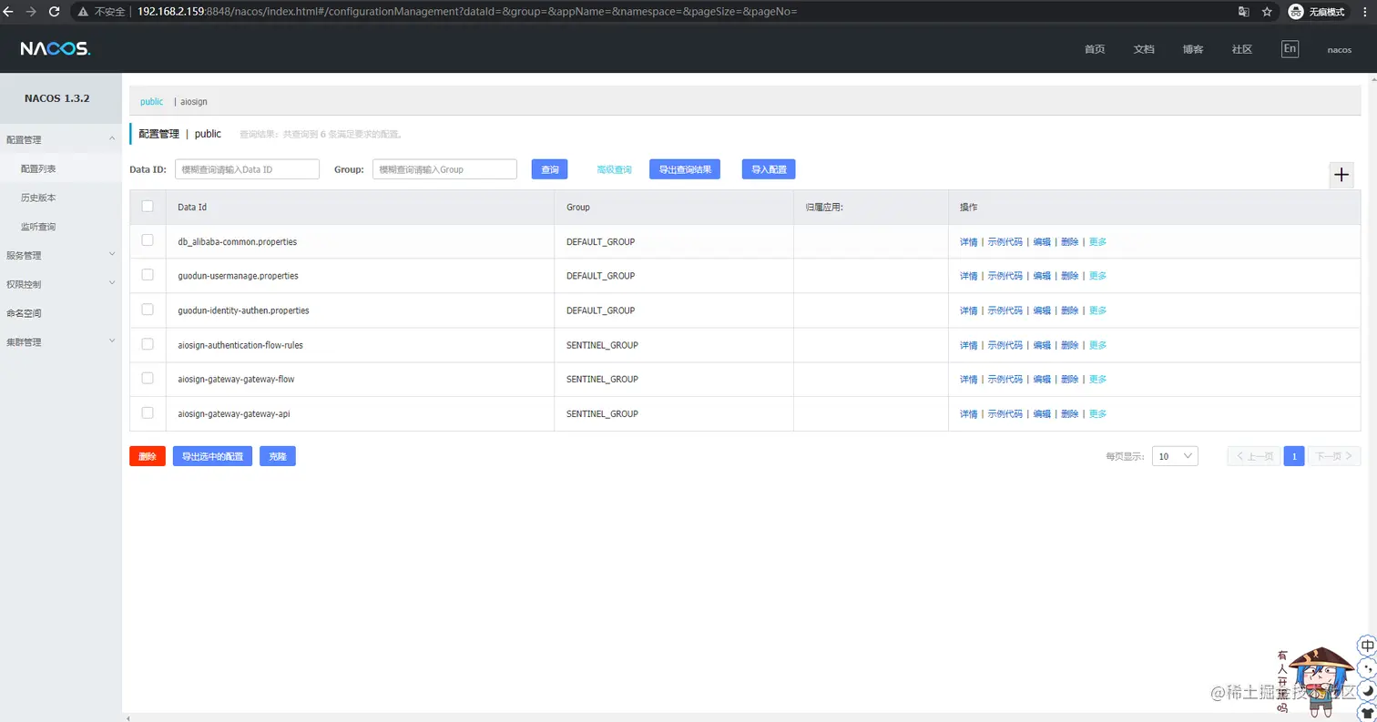Open 详情 for db_alibaba-common.properties
Image resolution: width=1377 pixels, height=722 pixels.
click(968, 242)
